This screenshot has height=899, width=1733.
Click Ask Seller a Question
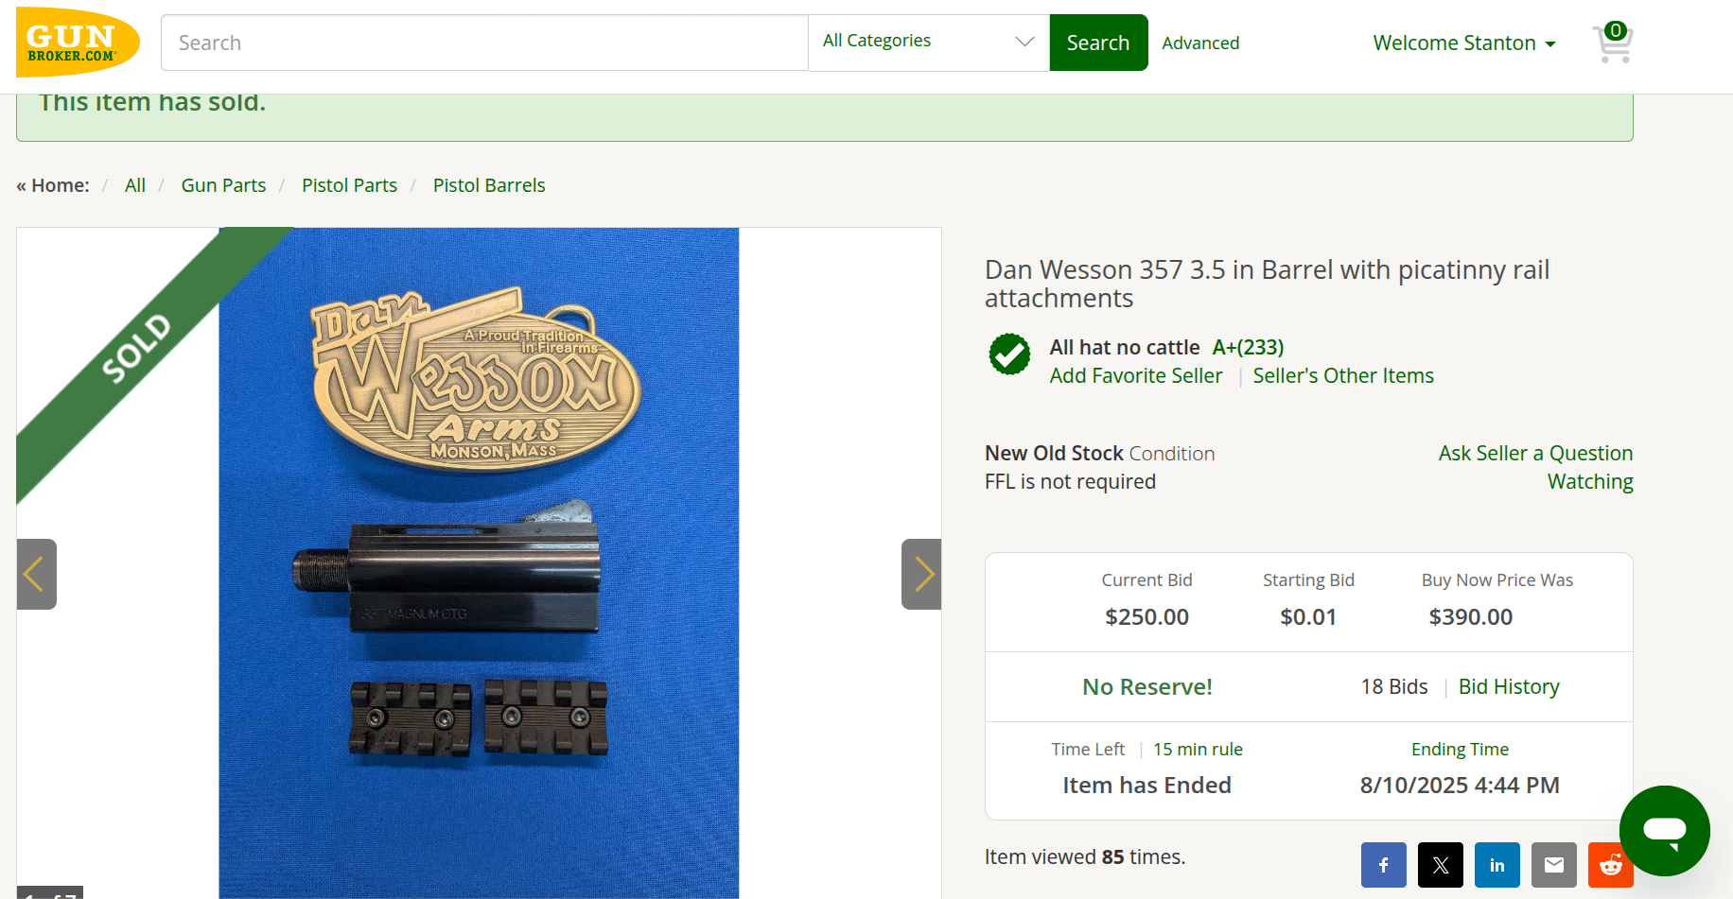pyautogui.click(x=1534, y=454)
